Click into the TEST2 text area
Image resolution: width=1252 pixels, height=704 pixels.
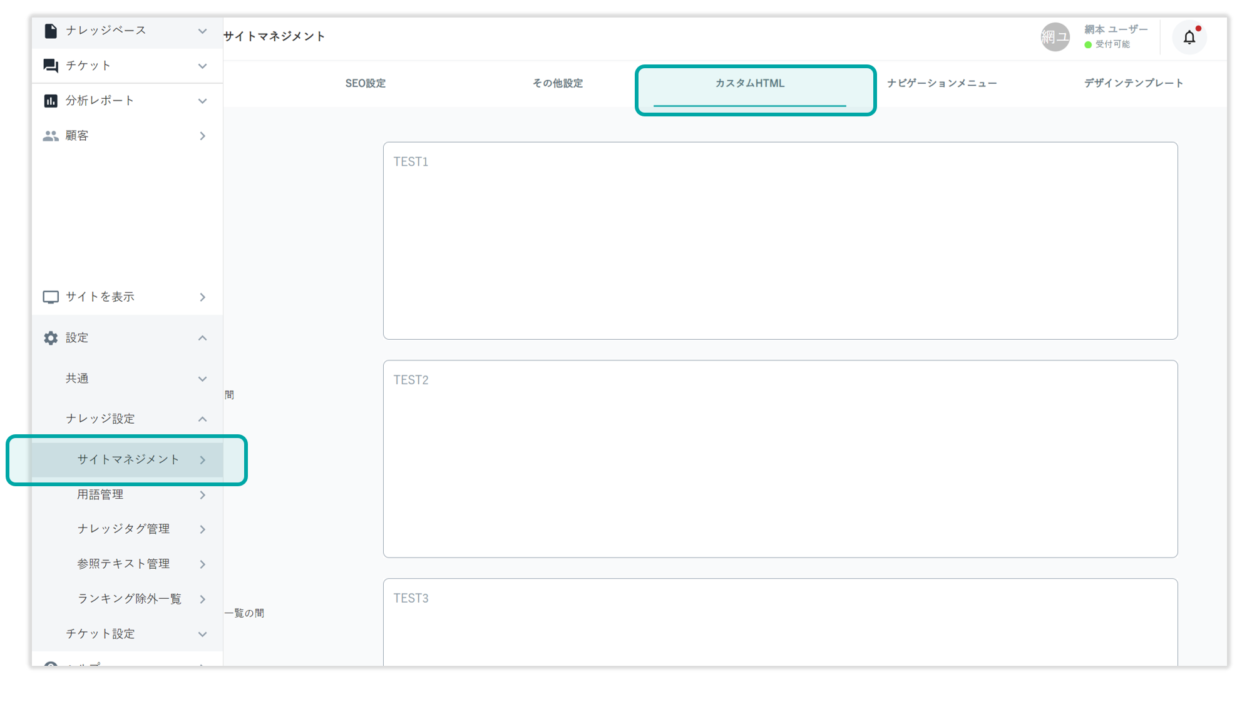point(780,459)
